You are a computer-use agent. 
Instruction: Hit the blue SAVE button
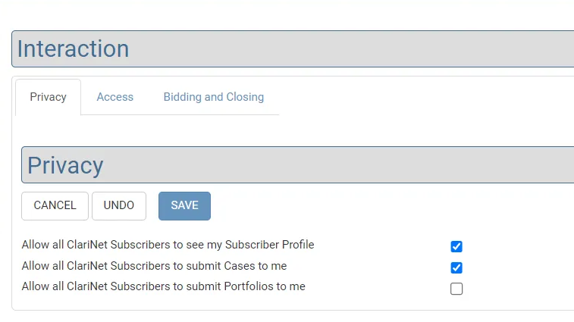[x=184, y=205]
